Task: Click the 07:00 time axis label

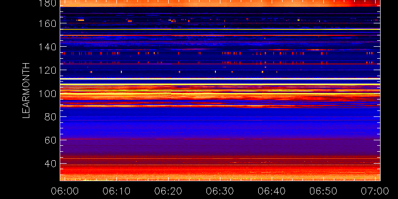Action: click(375, 191)
